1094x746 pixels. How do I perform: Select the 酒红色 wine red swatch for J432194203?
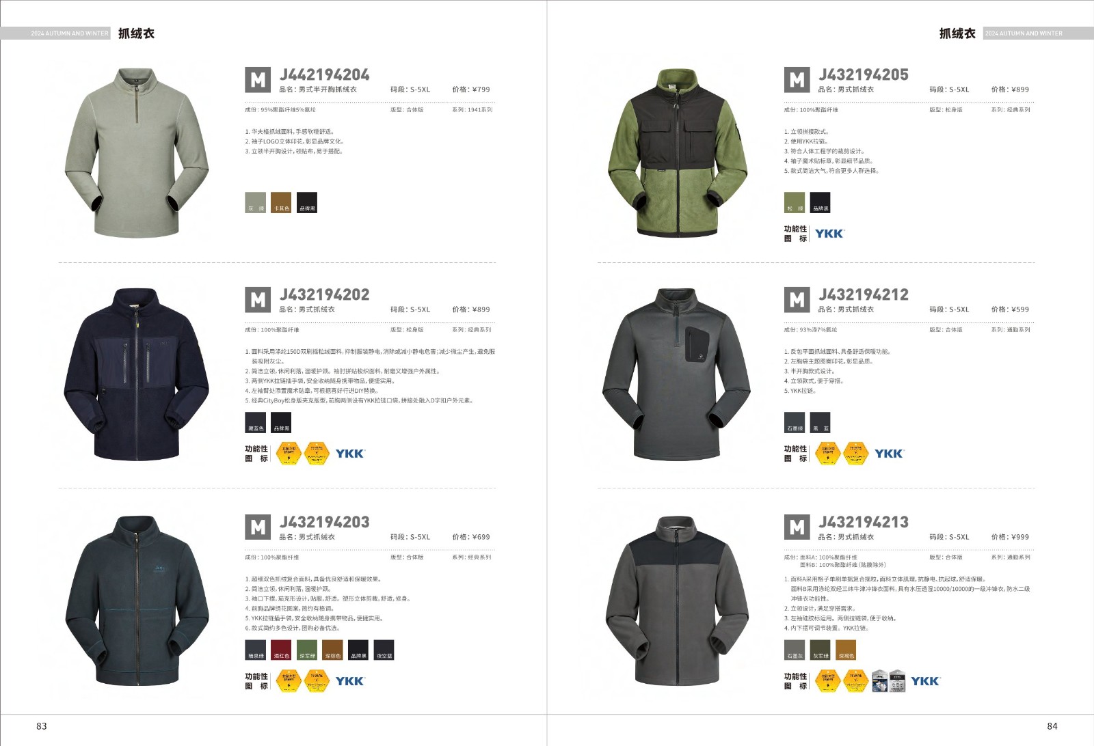pyautogui.click(x=281, y=650)
